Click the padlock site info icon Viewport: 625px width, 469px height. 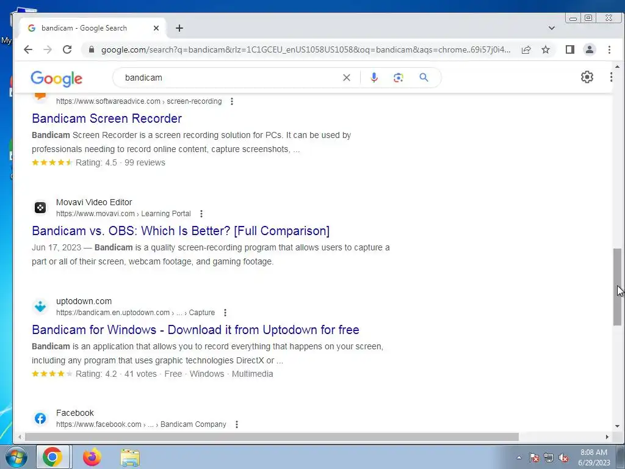click(x=92, y=49)
